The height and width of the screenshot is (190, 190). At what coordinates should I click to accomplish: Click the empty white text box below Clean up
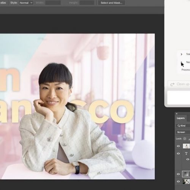pyautogui.click(x=179, y=97)
